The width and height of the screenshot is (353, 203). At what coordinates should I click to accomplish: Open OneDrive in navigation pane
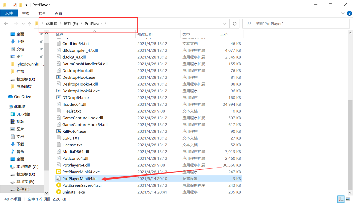[x=22, y=97]
